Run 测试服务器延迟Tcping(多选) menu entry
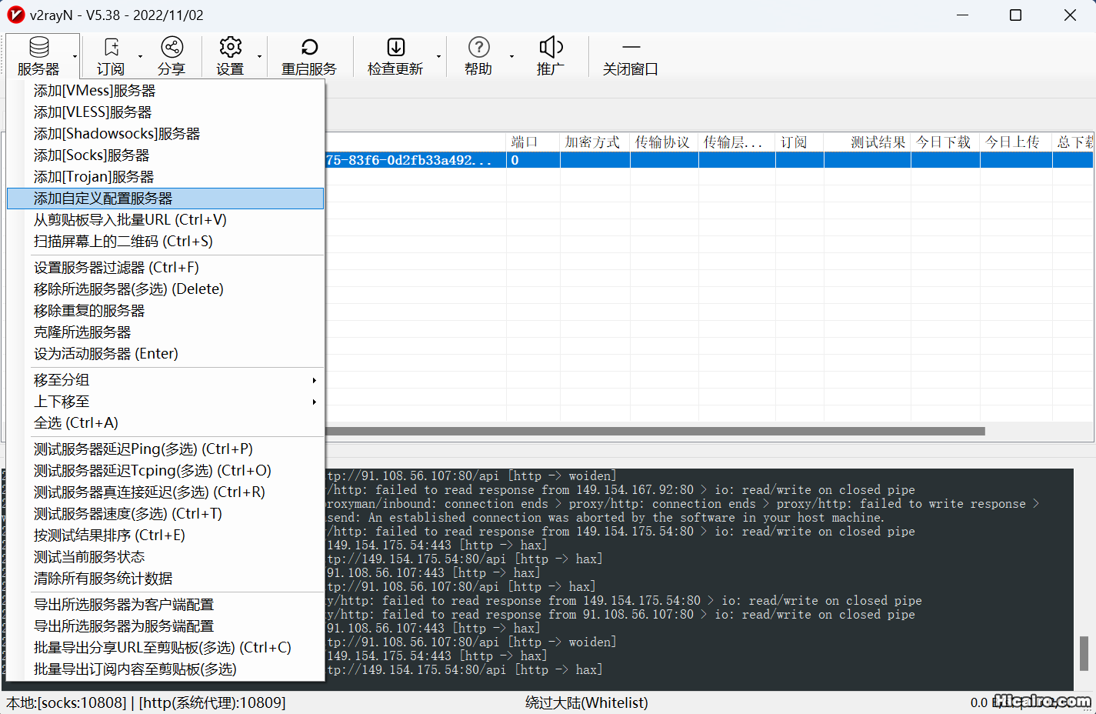Screen dimensions: 1096x714 click(x=165, y=471)
